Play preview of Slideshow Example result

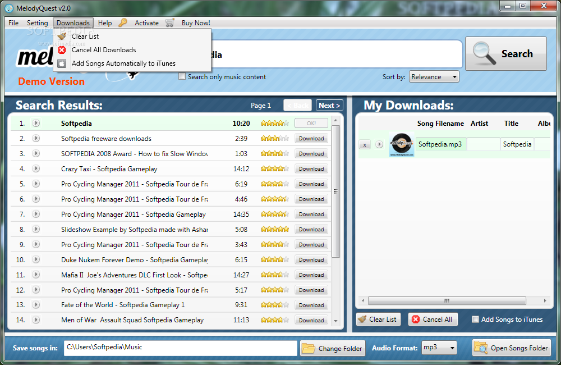tap(36, 229)
